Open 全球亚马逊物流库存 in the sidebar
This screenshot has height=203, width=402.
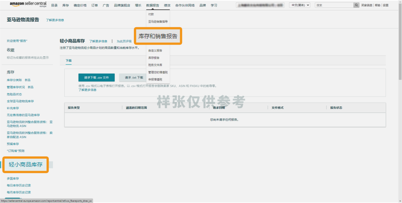(20, 101)
